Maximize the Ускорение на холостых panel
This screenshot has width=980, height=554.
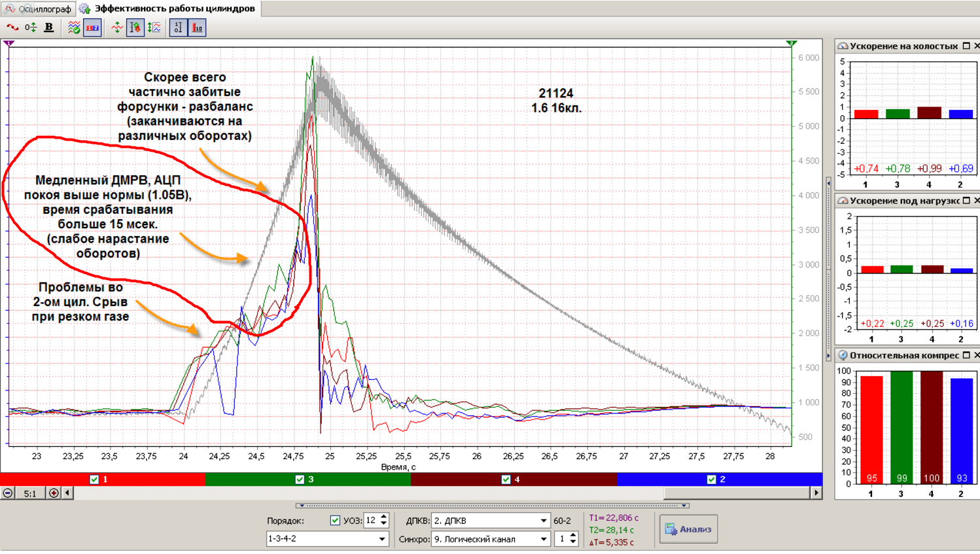(966, 46)
